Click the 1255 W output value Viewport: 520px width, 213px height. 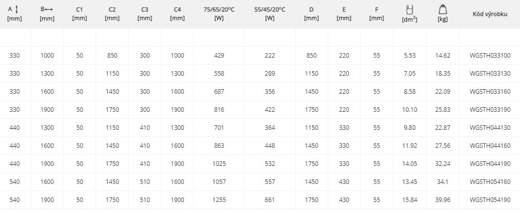tap(218, 200)
